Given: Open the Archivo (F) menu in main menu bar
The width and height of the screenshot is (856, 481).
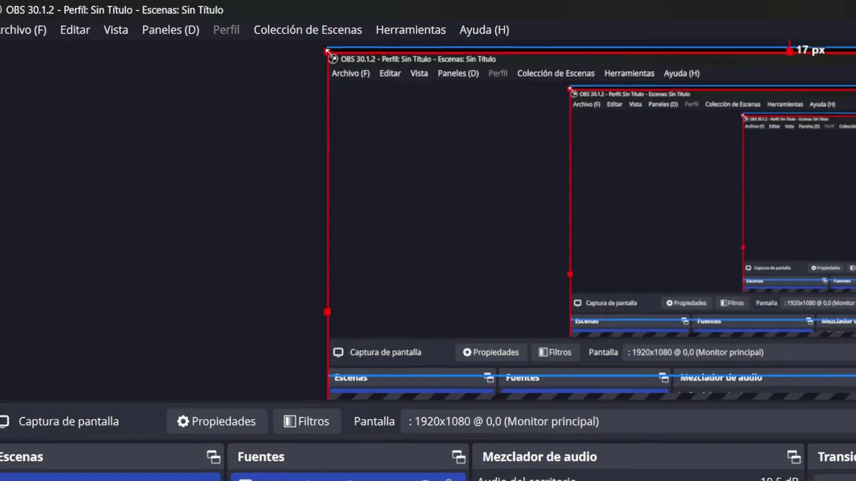Looking at the screenshot, I should (x=23, y=30).
